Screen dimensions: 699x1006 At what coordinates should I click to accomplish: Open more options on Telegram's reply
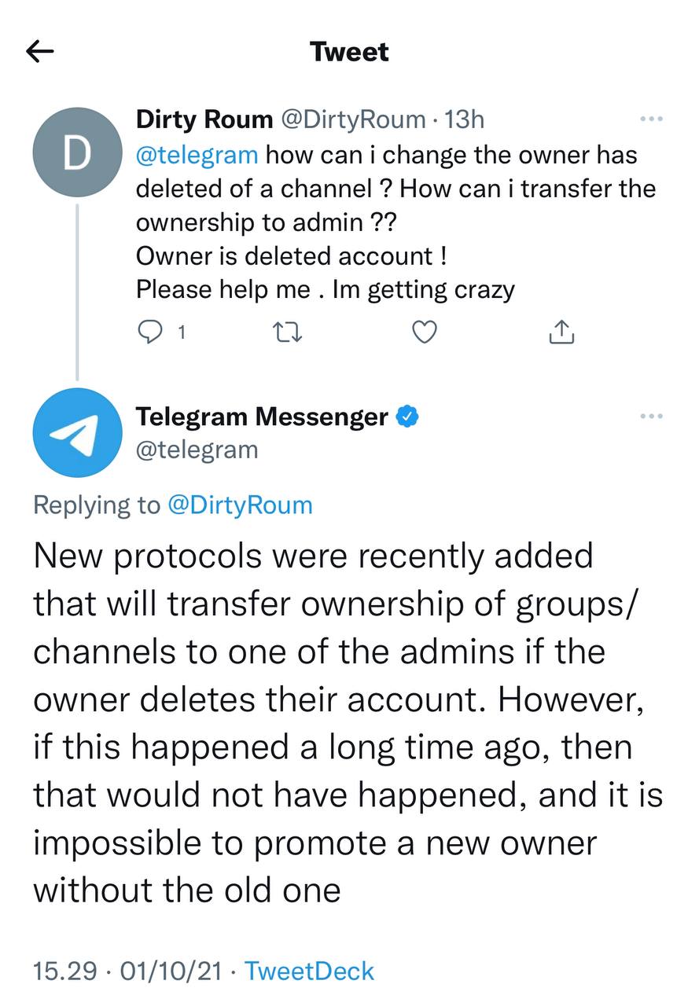coord(652,417)
